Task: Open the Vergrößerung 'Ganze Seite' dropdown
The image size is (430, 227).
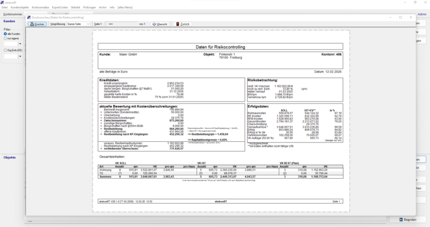Action: [x=88, y=24]
